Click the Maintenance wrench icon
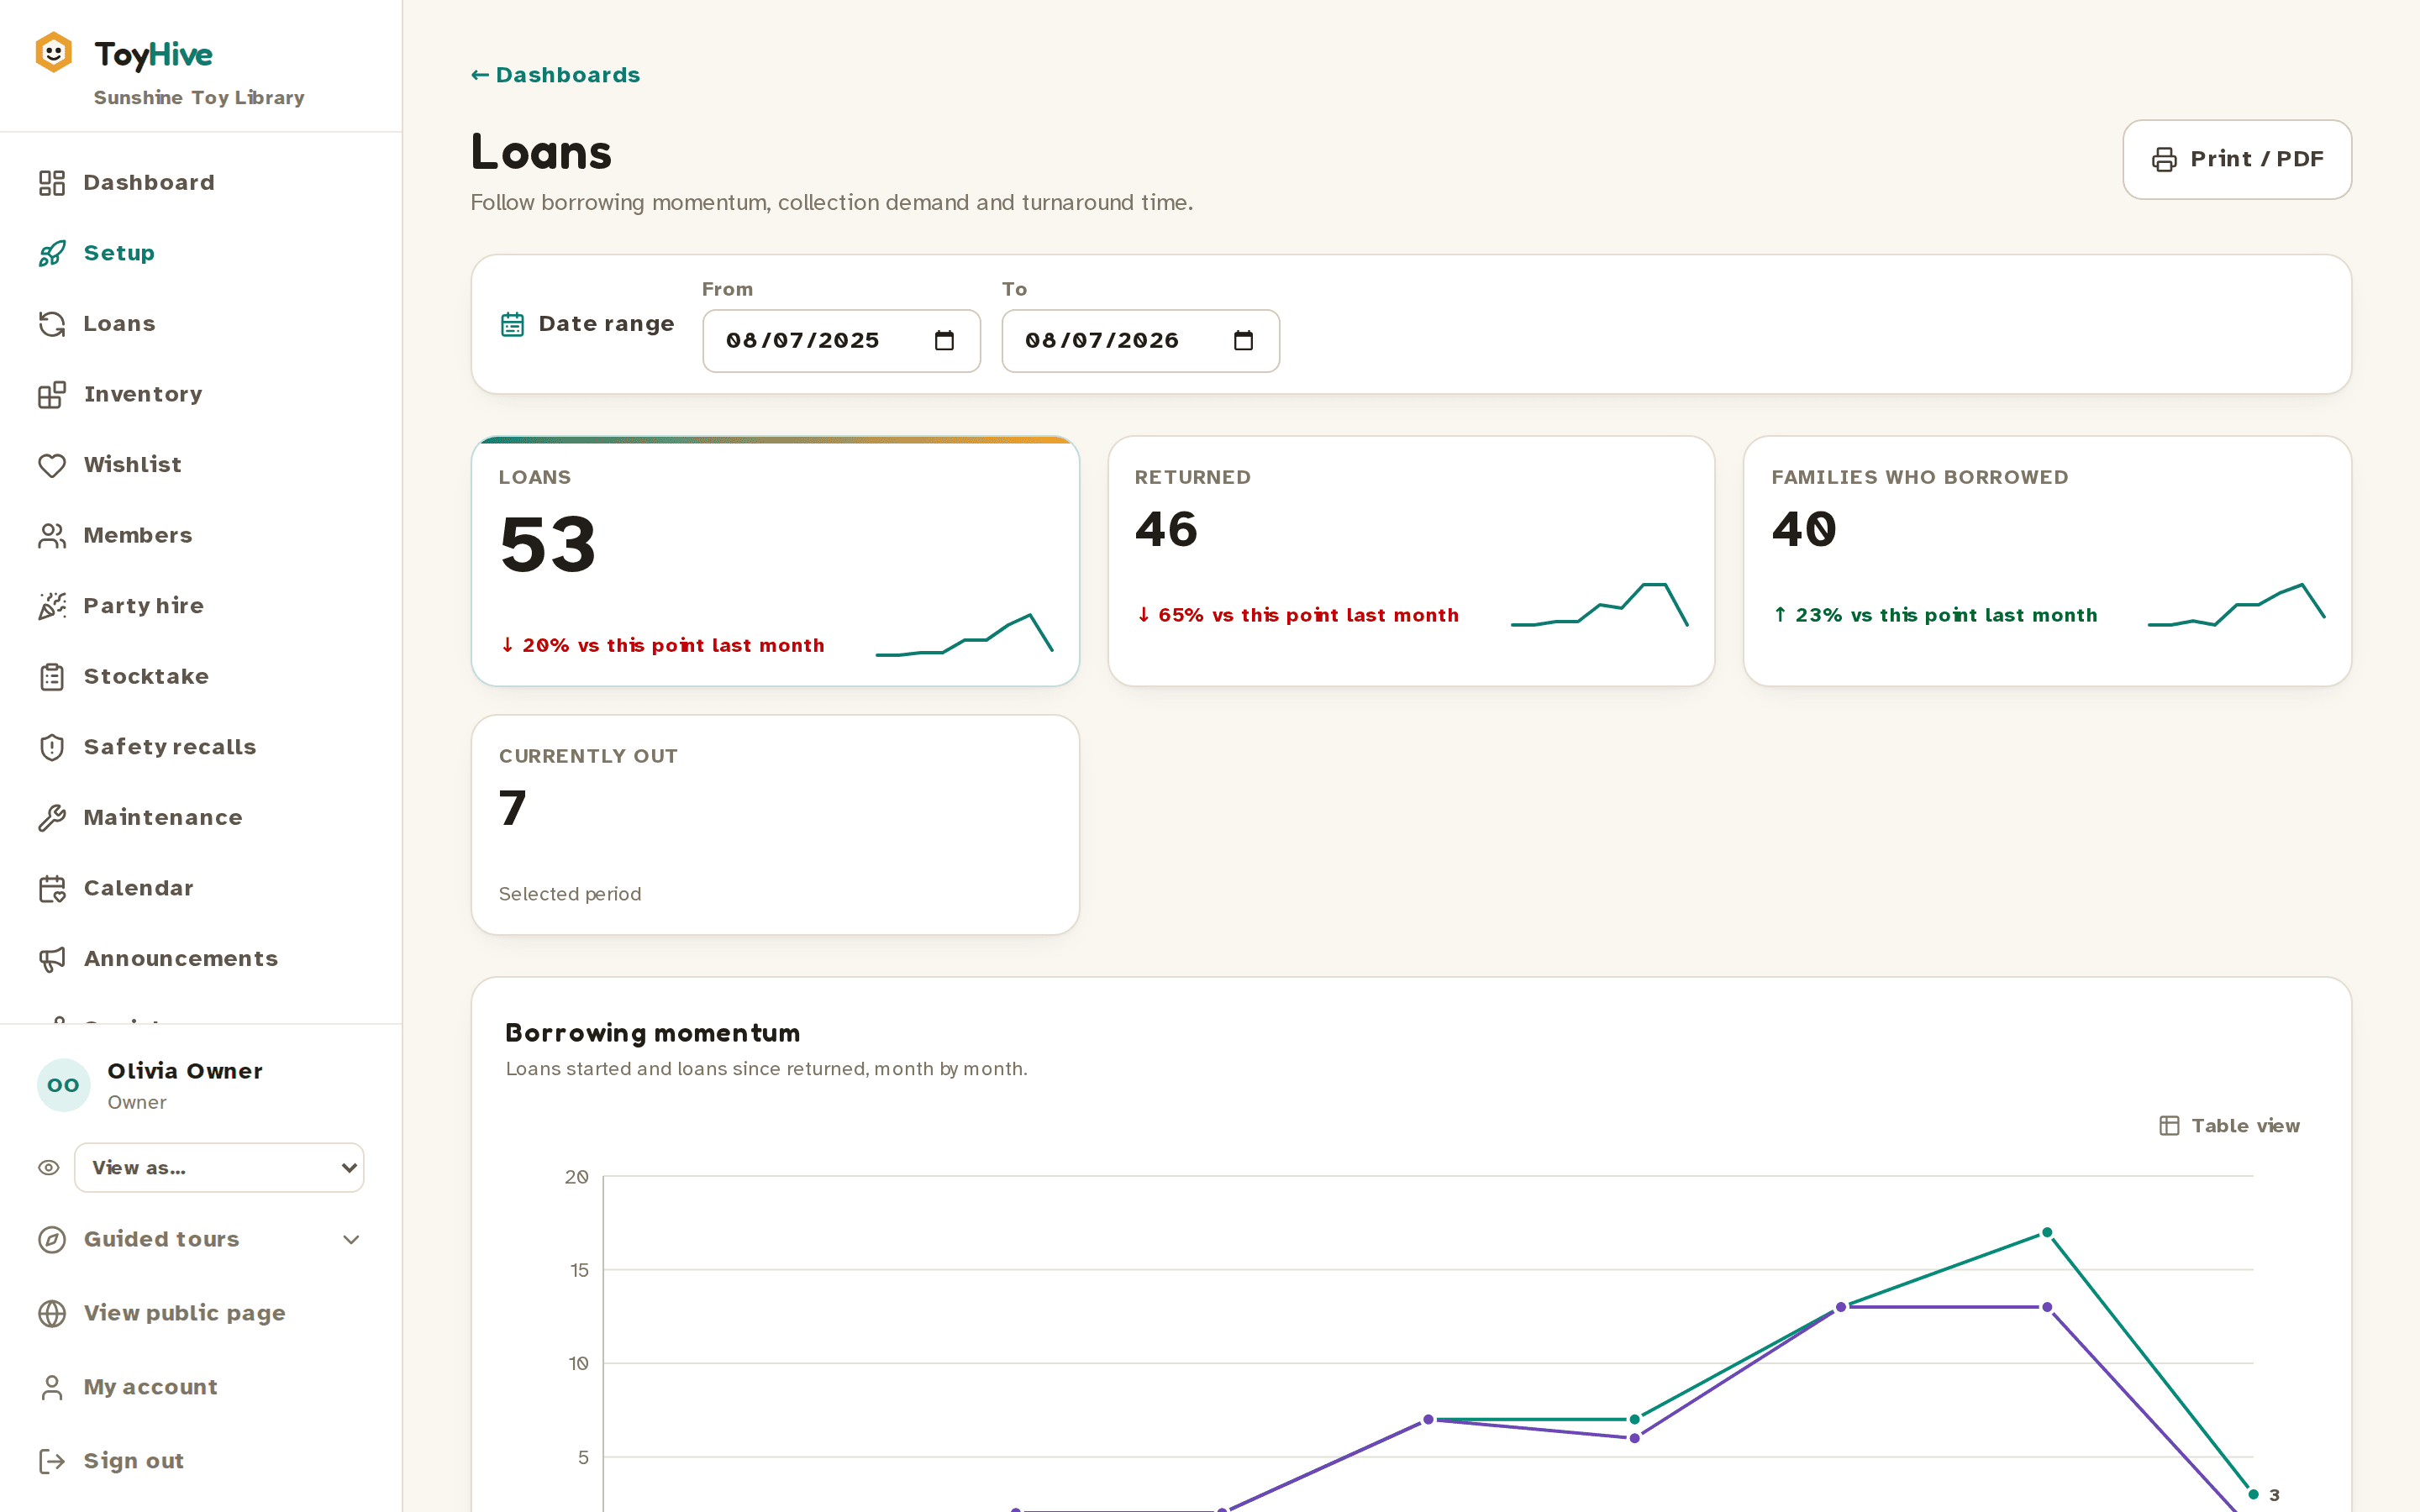 (52, 818)
